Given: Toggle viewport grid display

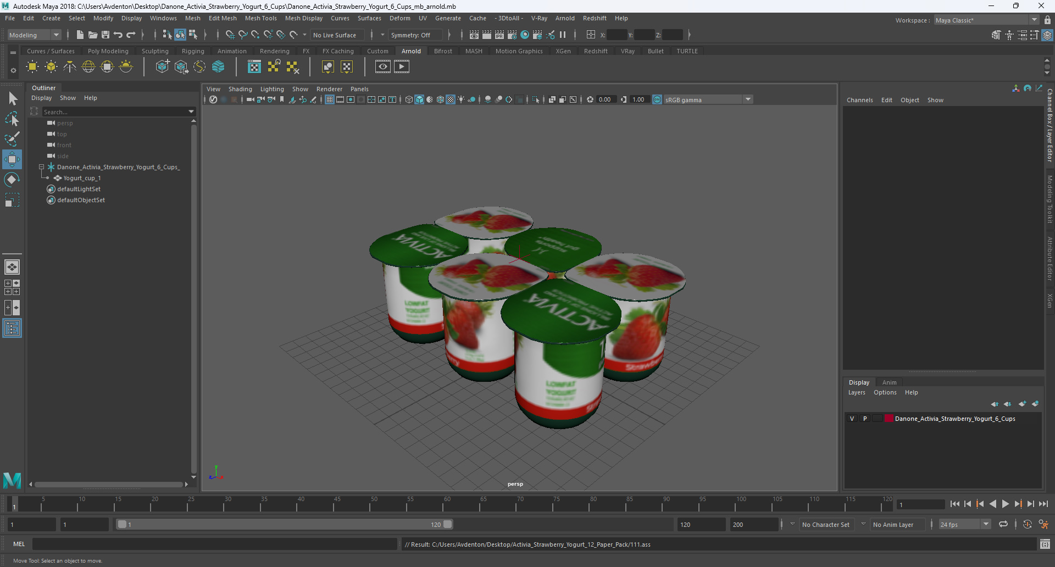Looking at the screenshot, I should (330, 99).
